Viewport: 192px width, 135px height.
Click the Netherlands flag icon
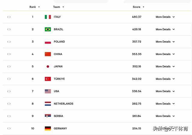pyautogui.click(x=48, y=104)
